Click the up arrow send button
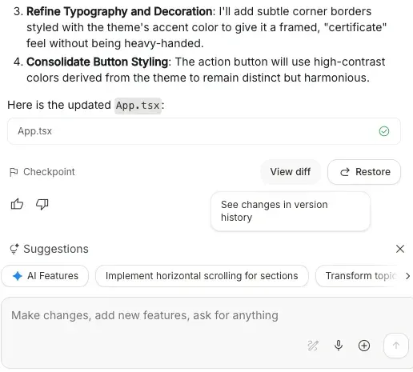This screenshot has width=413, height=372. coord(396,346)
